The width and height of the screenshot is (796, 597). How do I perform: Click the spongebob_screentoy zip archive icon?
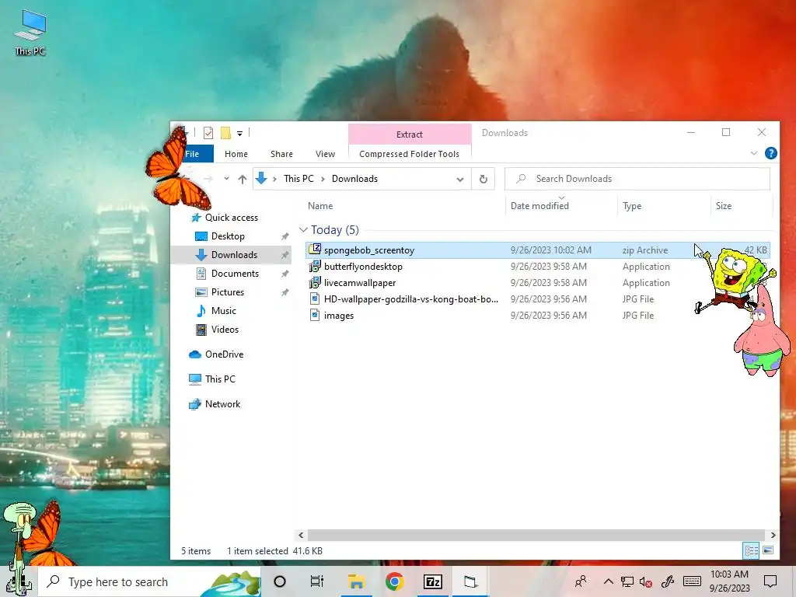[x=315, y=250]
